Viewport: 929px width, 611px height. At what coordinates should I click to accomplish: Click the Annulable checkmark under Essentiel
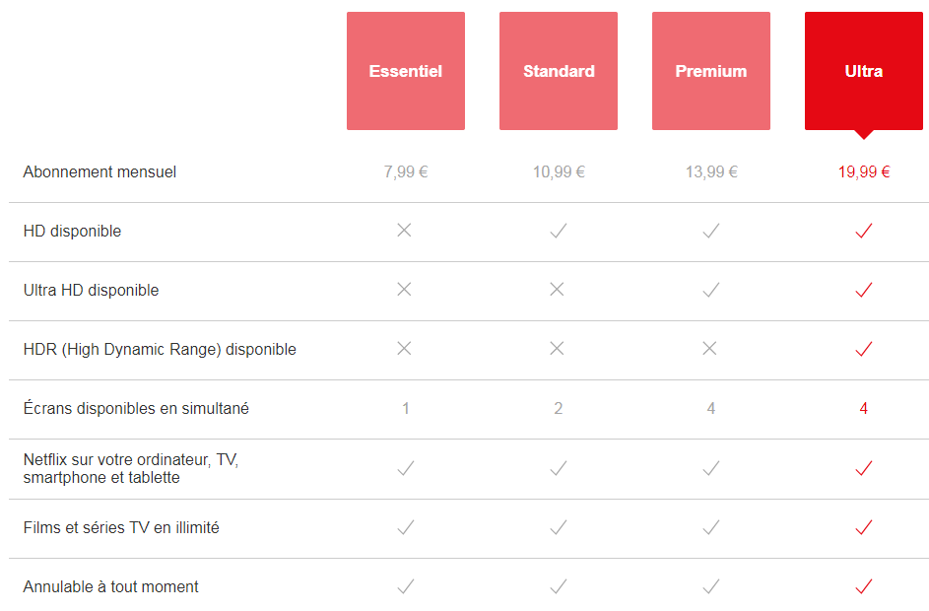pos(404,586)
